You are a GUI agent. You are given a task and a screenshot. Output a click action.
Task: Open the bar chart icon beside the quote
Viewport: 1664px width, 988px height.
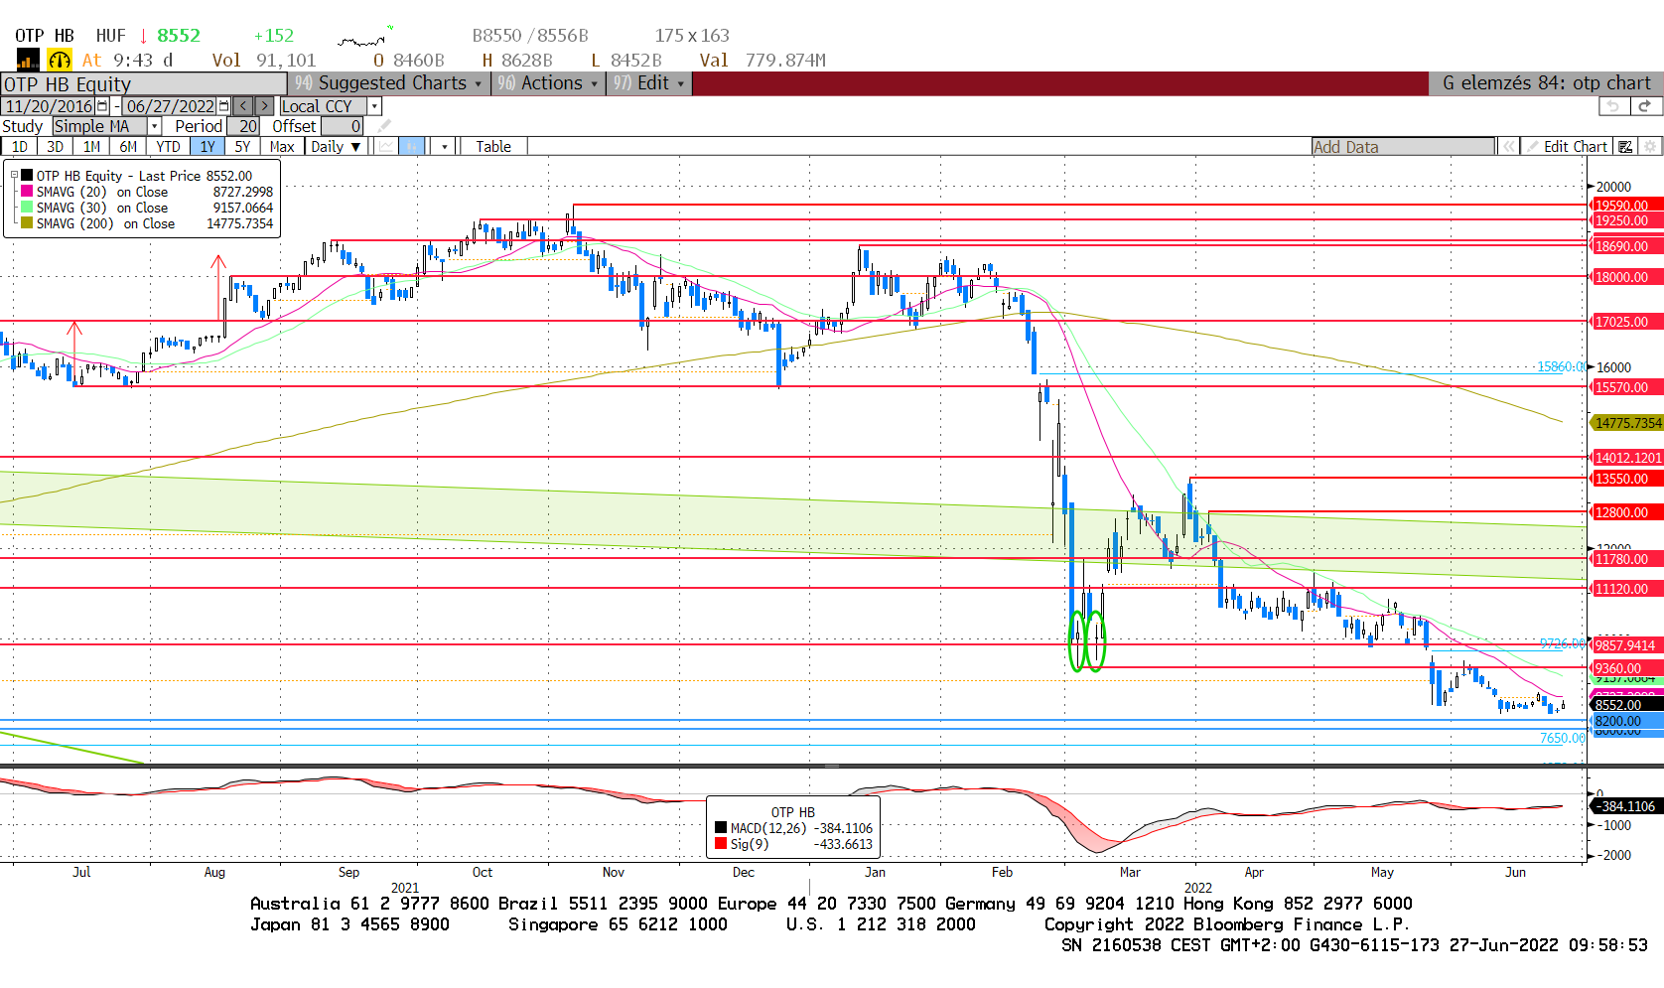[27, 60]
